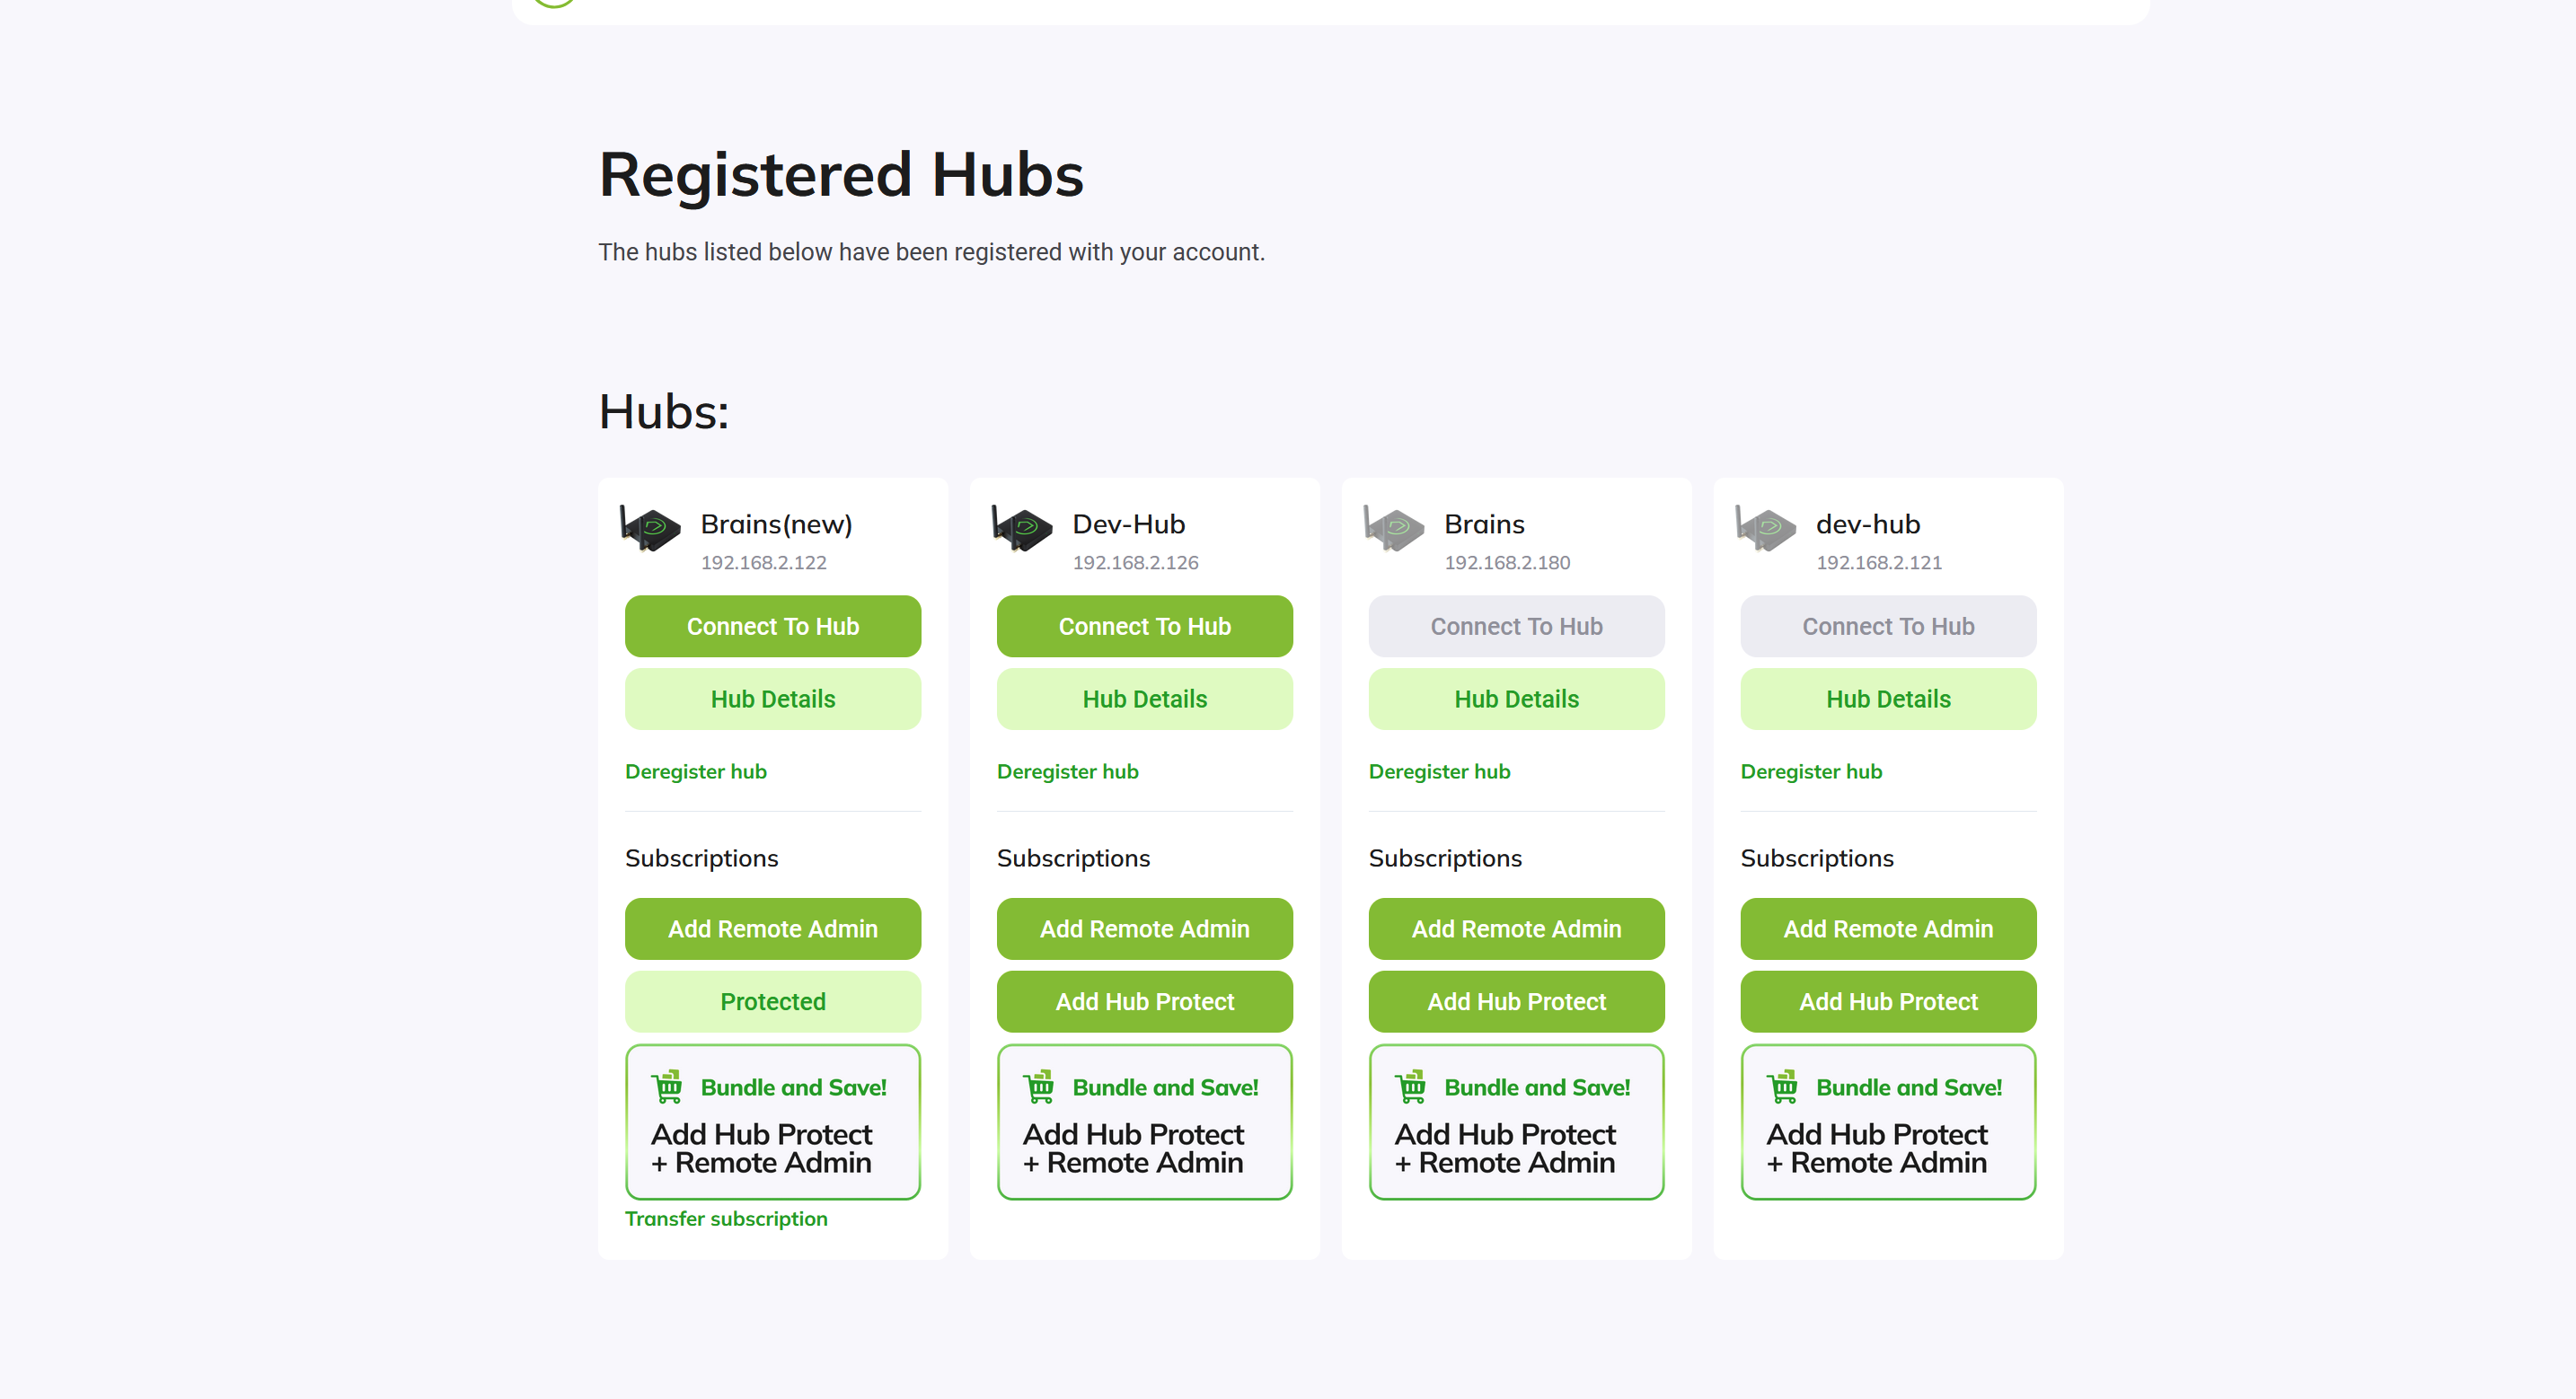Deregister the Brains(new) hub
The image size is (2576, 1399).
(696, 771)
